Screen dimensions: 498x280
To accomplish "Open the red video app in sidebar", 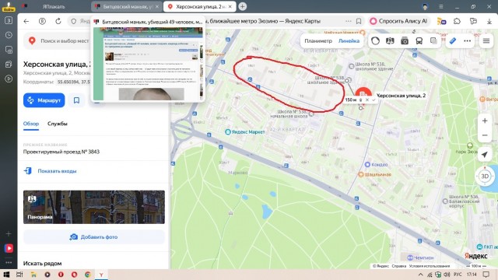I will click(9, 248).
